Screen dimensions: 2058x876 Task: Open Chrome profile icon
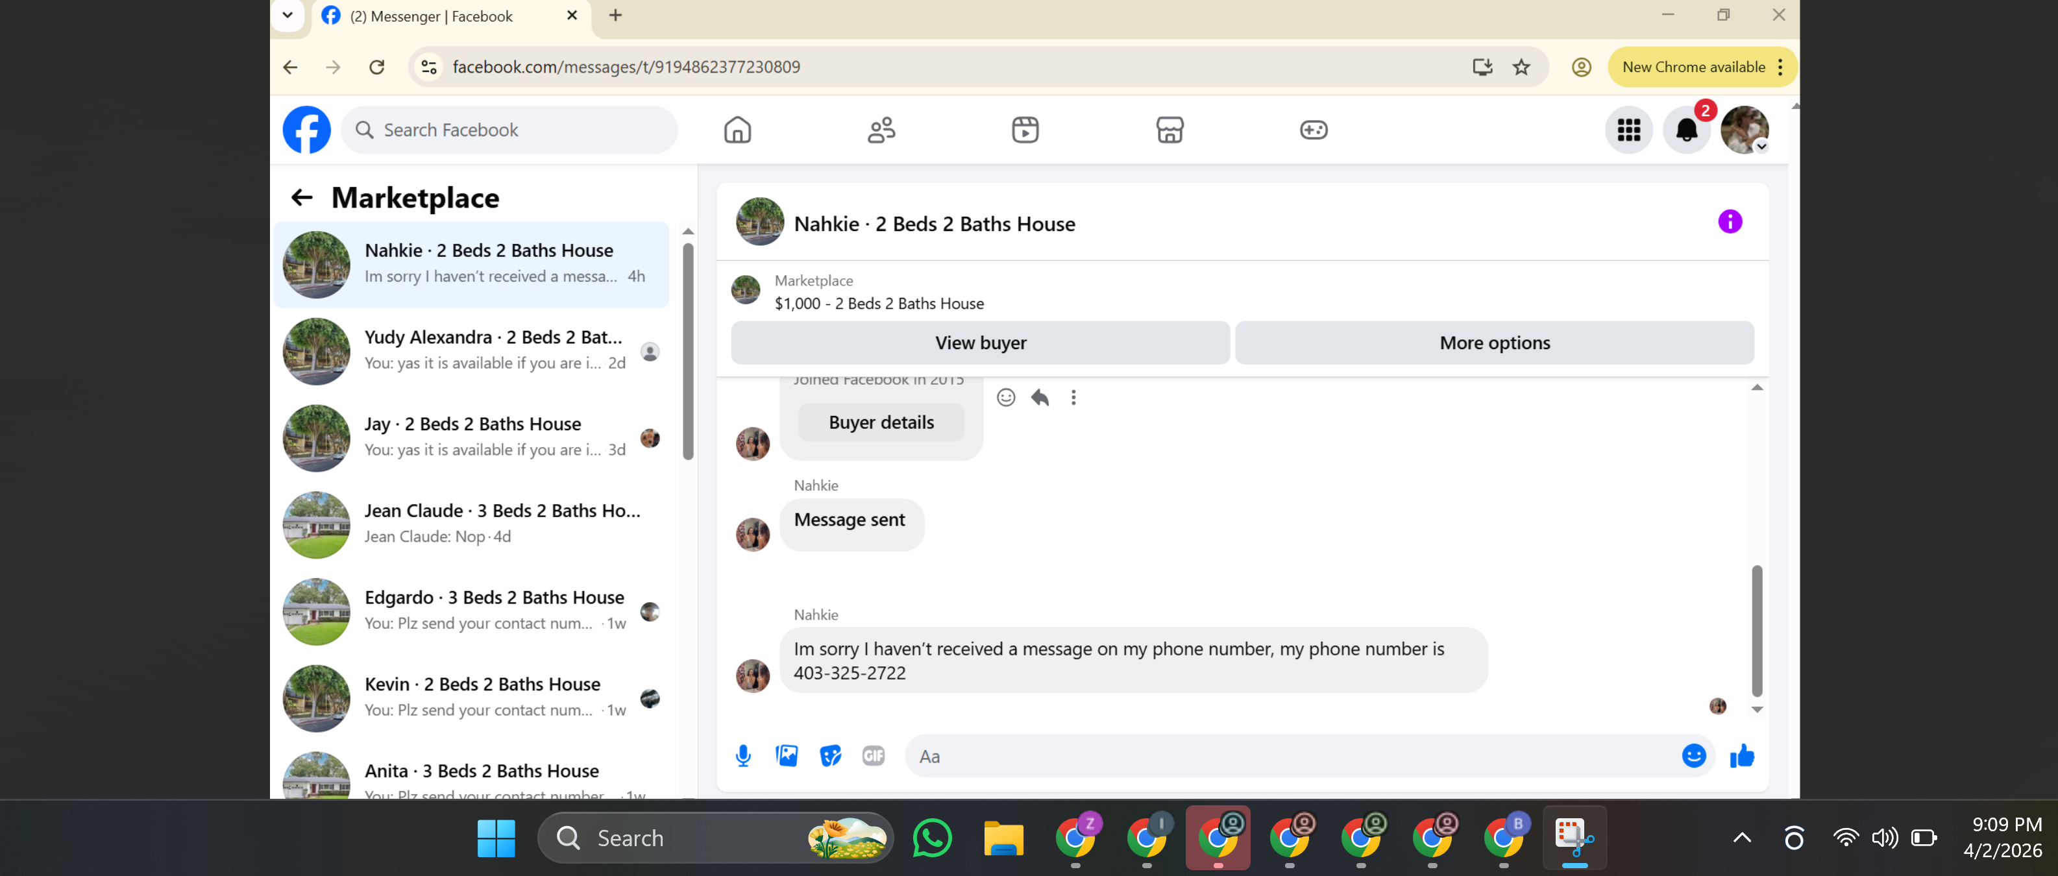tap(1581, 67)
